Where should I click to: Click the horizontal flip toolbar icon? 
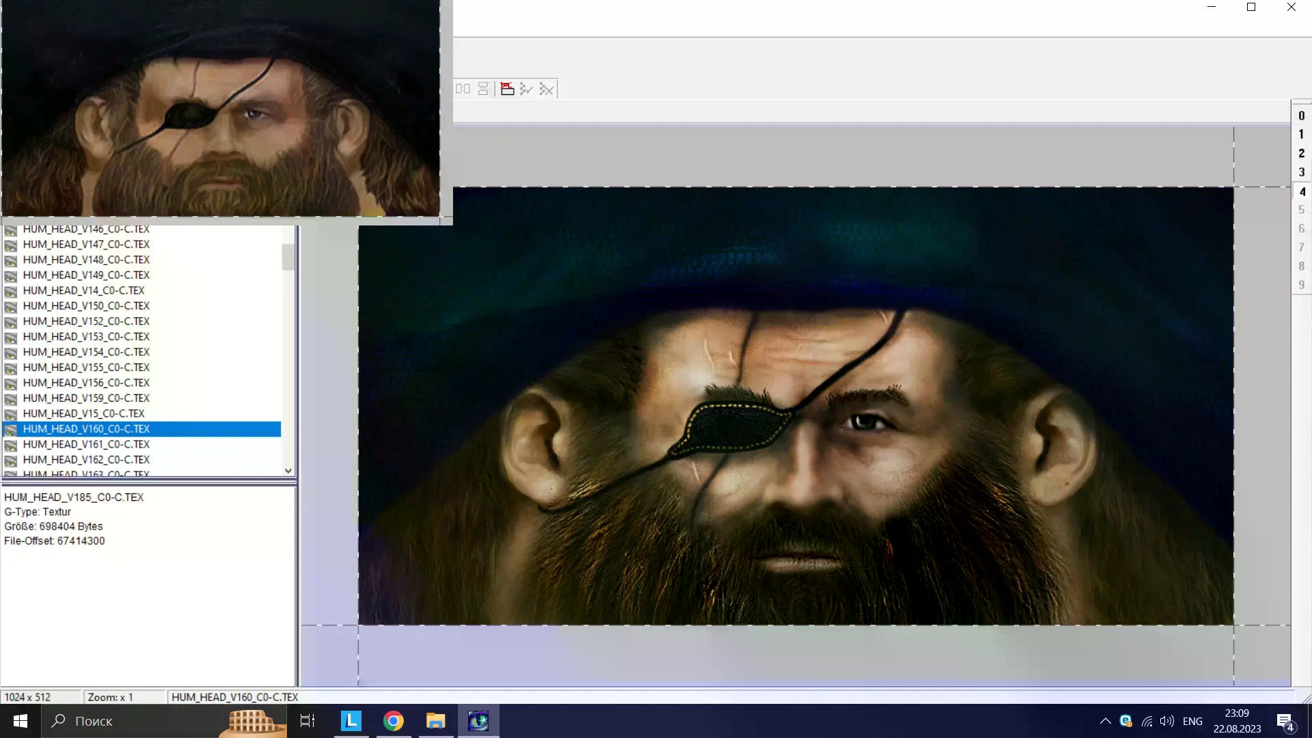coord(463,89)
